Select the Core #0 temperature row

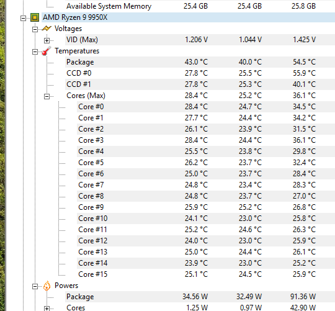pyautogui.click(x=206, y=107)
